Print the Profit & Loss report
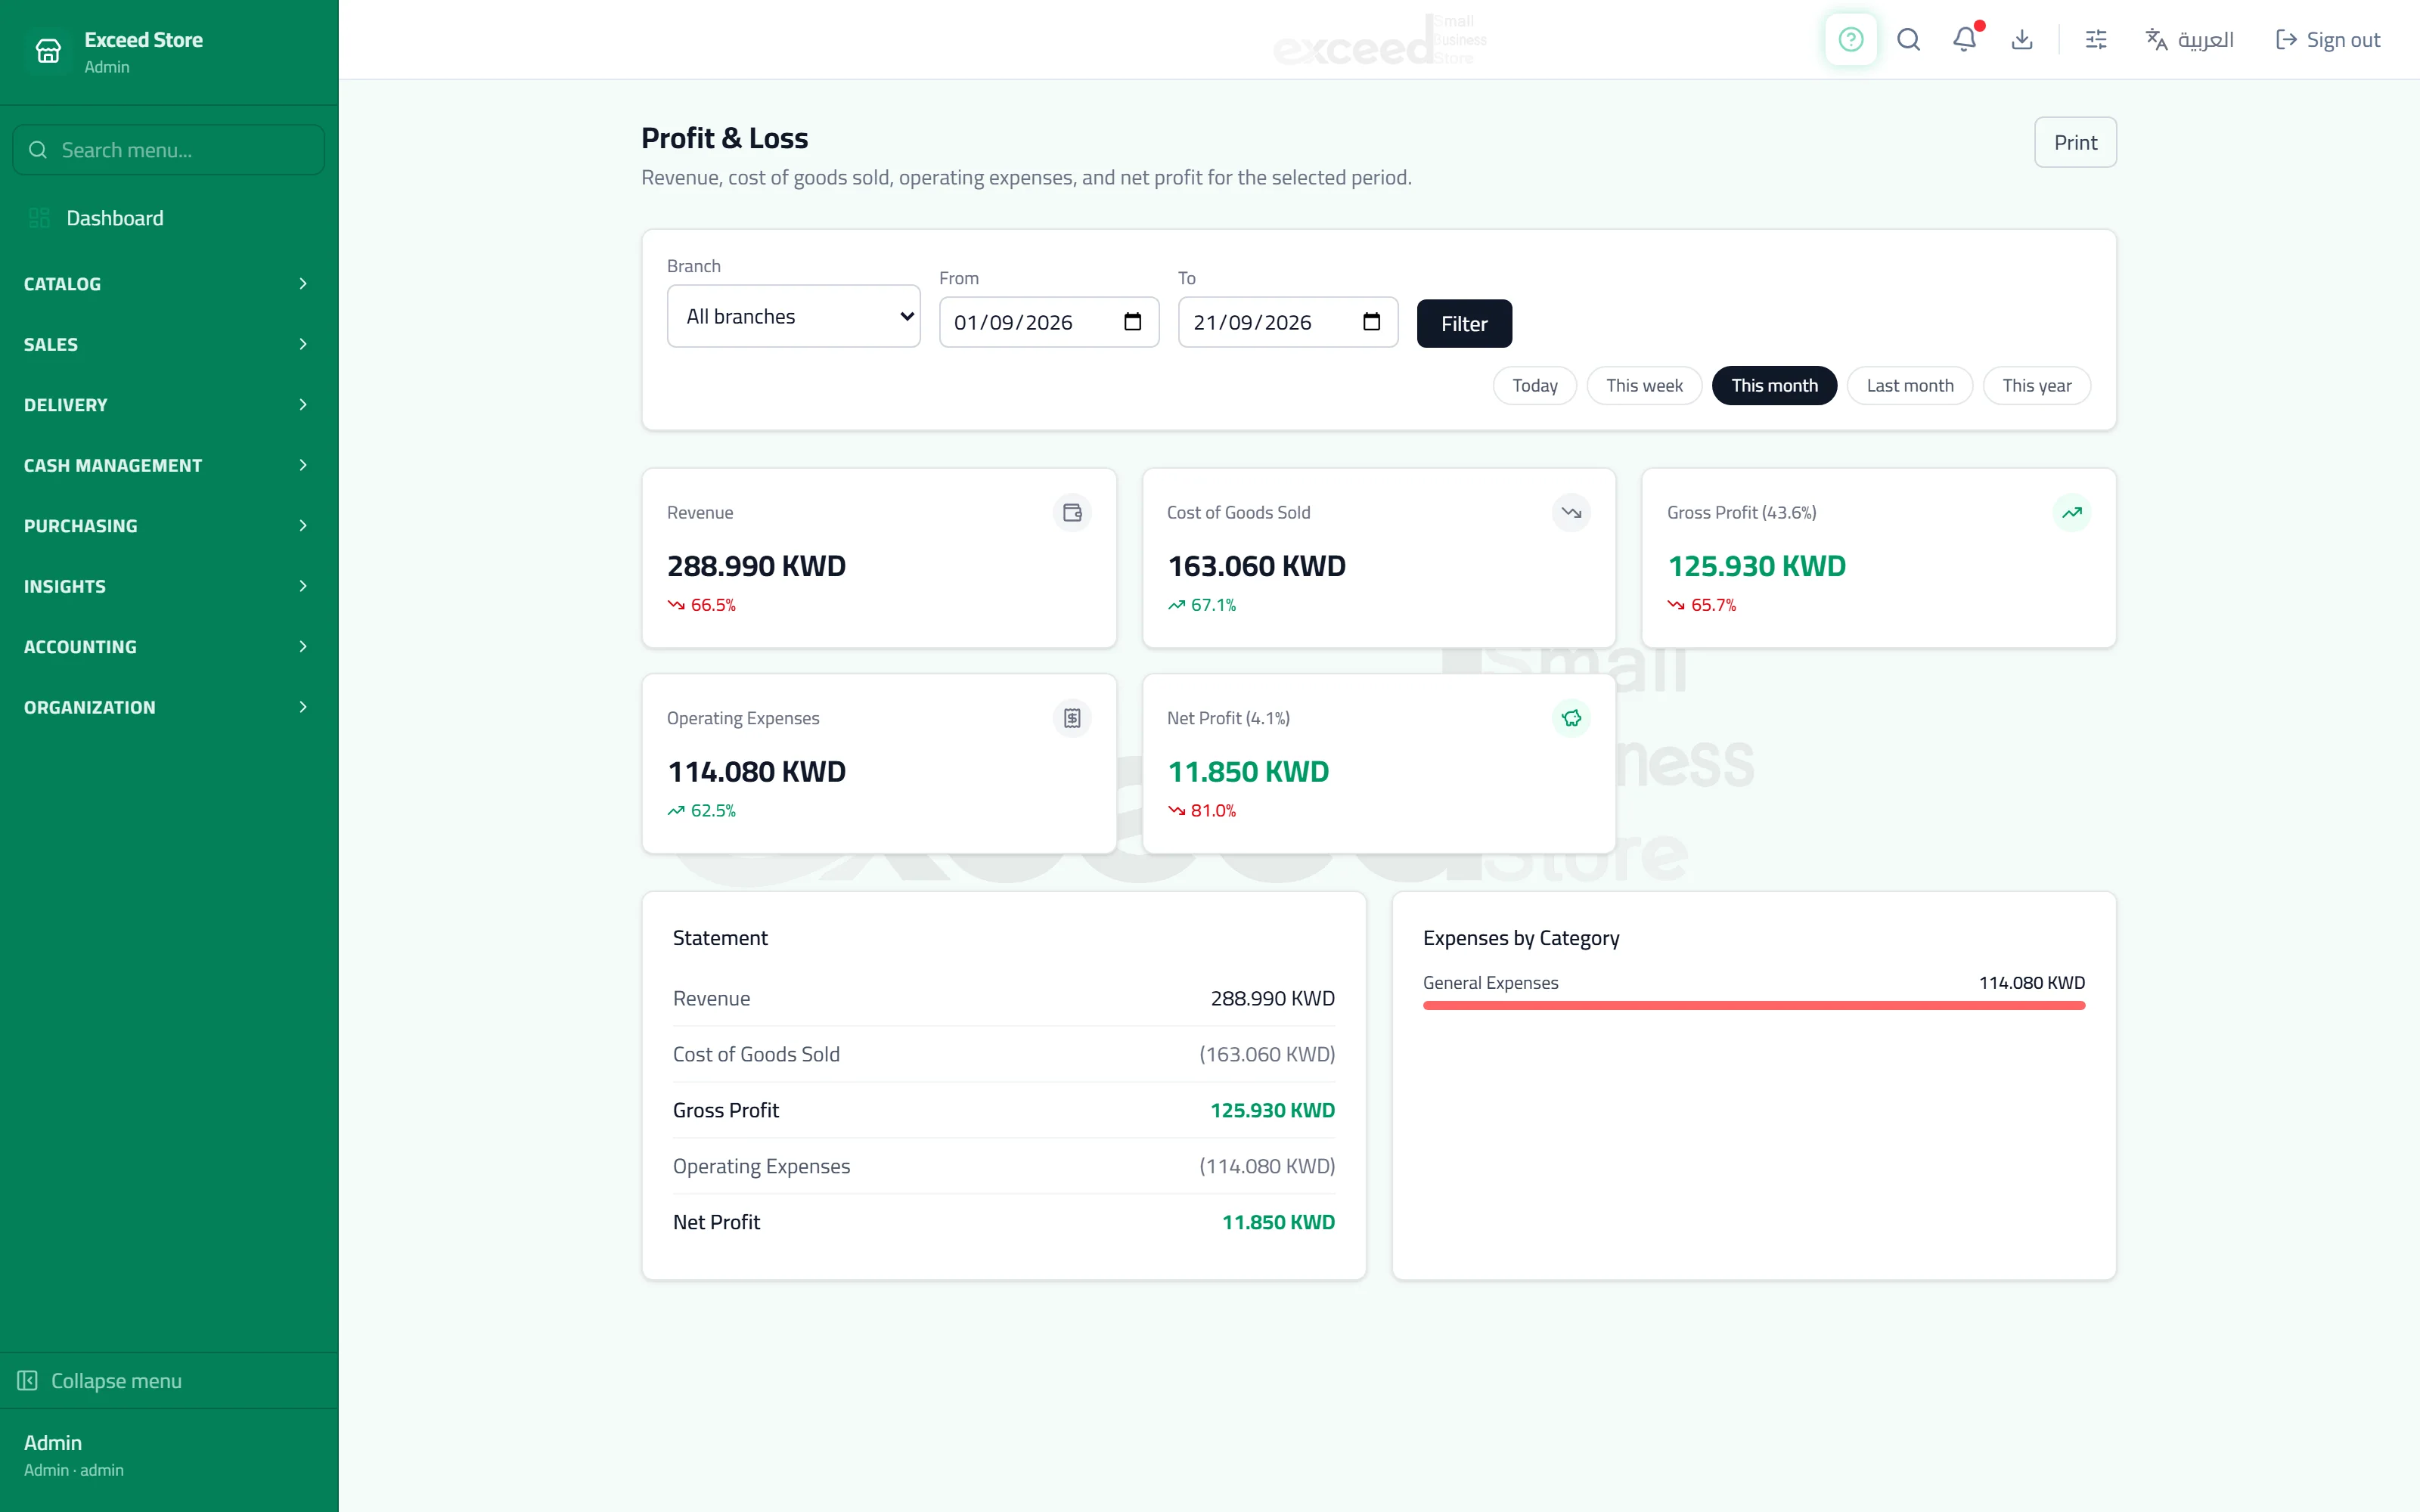The image size is (2420, 1512). point(2075,142)
